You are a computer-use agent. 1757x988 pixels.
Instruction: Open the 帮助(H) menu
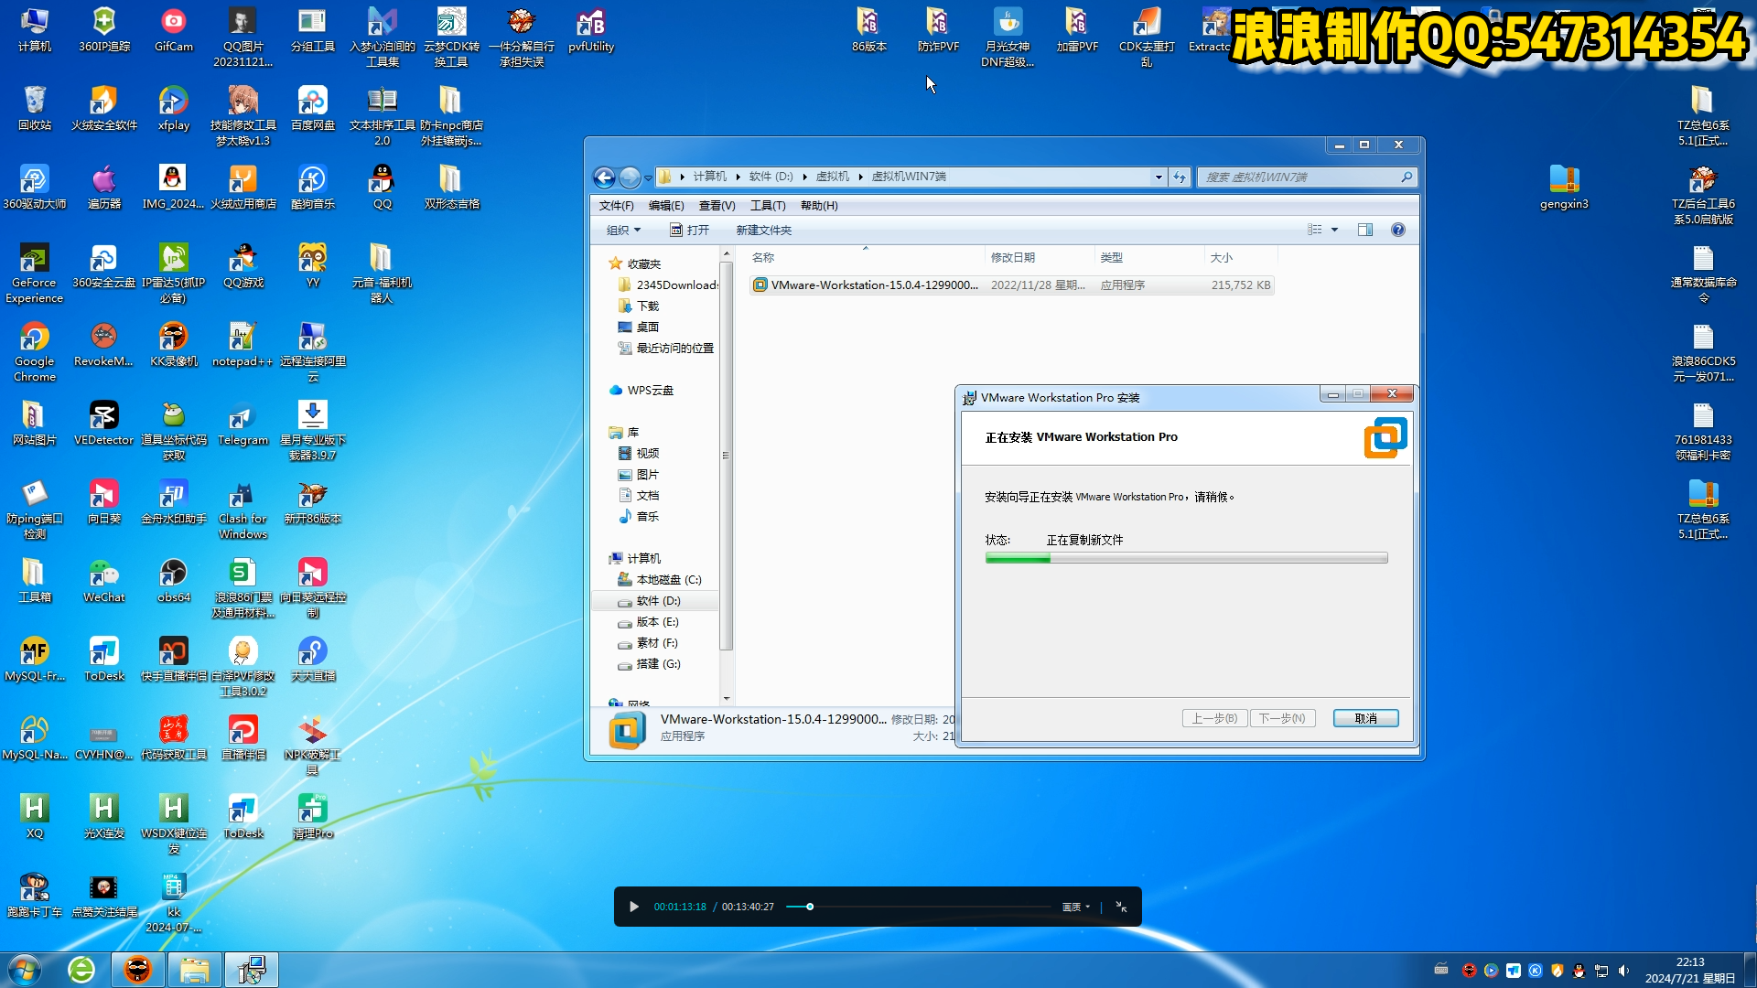click(x=819, y=206)
